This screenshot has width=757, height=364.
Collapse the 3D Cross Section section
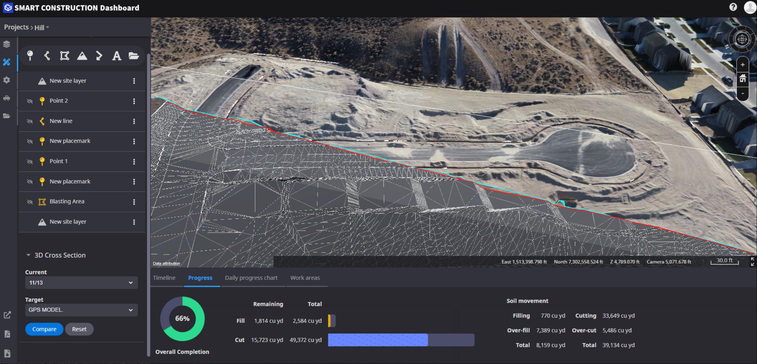pos(28,255)
